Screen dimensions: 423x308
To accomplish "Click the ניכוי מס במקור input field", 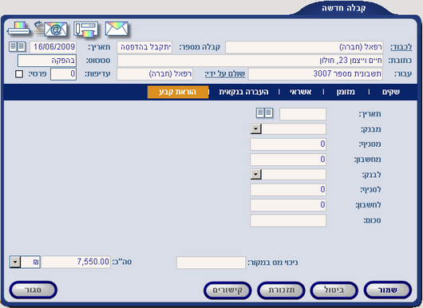I will tap(211, 263).
